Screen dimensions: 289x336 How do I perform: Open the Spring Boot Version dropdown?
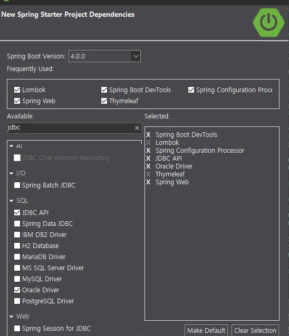click(x=136, y=56)
